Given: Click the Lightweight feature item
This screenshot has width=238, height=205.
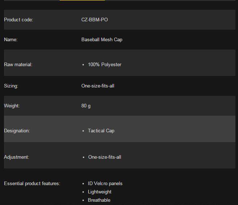Looking at the screenshot, I should 99,192.
